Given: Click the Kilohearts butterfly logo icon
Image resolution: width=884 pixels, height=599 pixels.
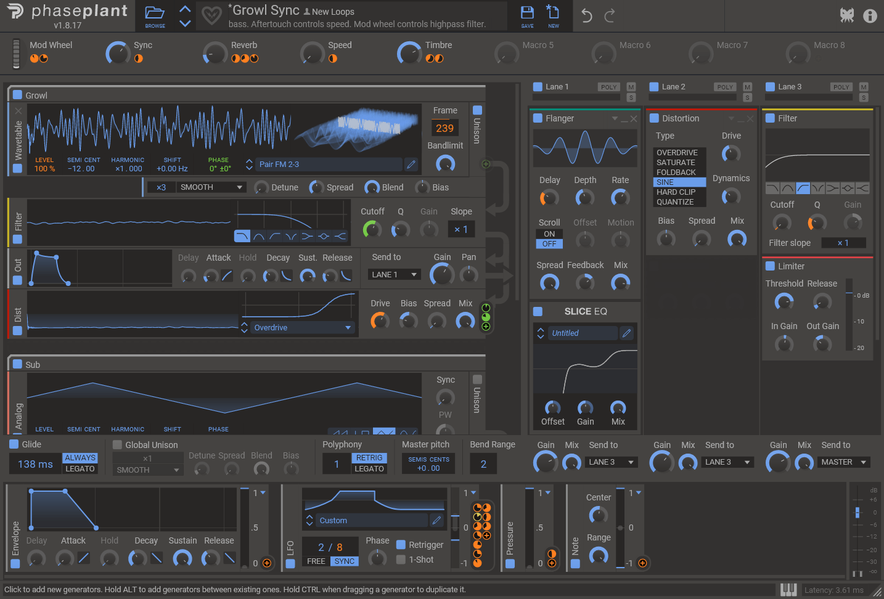Looking at the screenshot, I should 847,15.
